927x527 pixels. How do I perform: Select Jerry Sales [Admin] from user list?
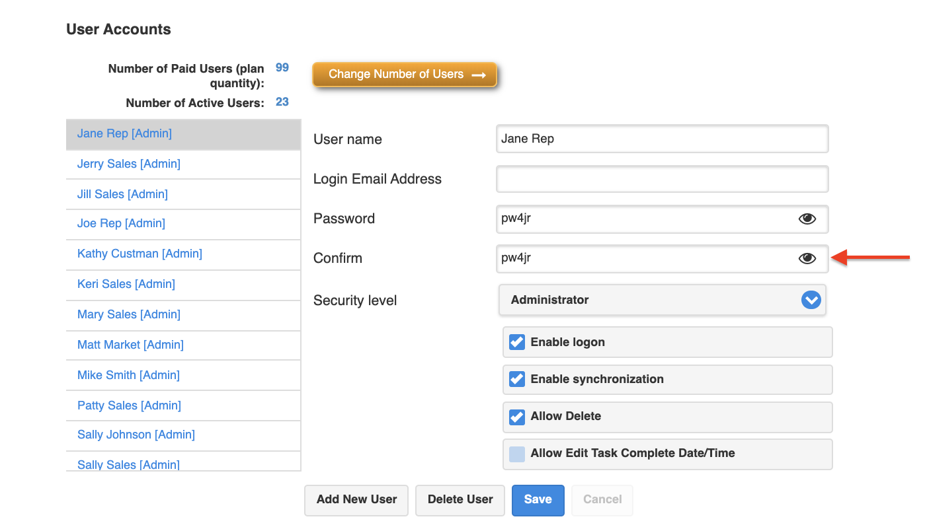(x=129, y=164)
